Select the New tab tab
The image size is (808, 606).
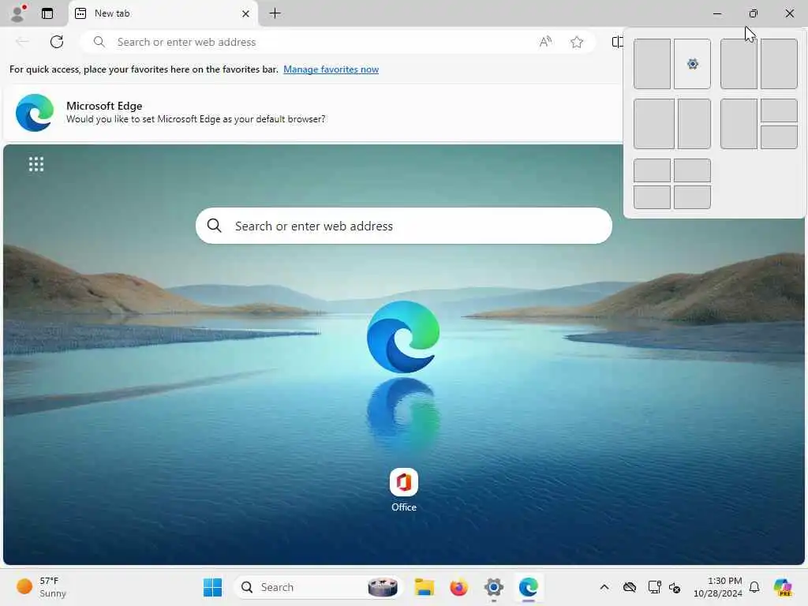163,13
